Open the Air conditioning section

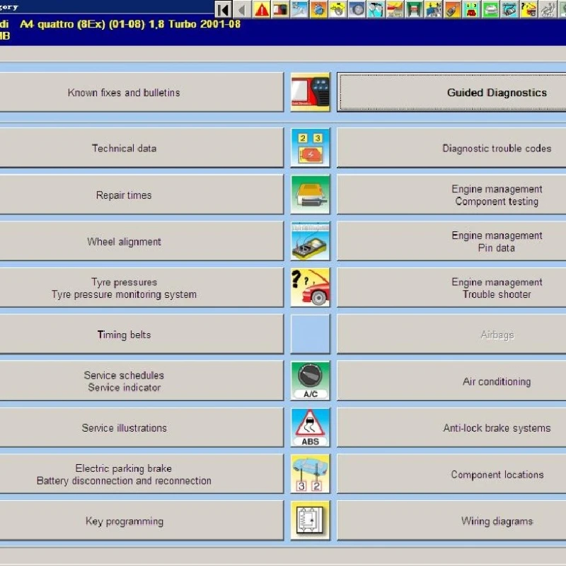coord(451,381)
